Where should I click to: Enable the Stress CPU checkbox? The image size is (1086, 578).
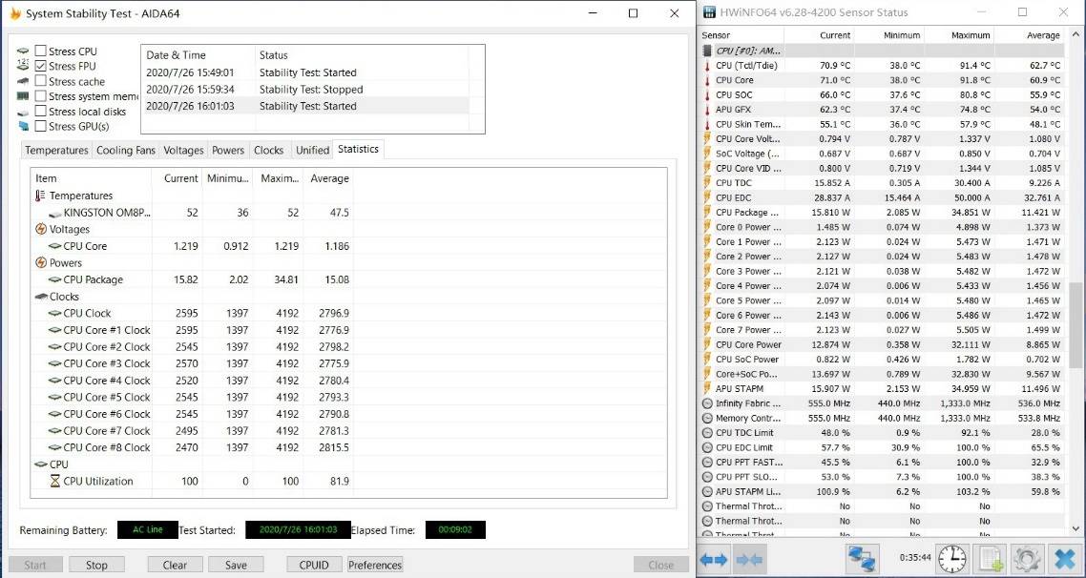(x=41, y=52)
